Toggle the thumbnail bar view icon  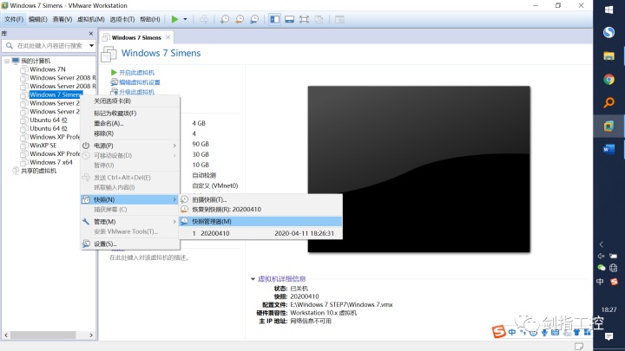(x=289, y=19)
